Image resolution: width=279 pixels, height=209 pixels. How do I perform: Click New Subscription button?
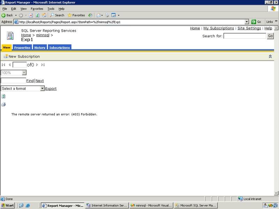22,56
